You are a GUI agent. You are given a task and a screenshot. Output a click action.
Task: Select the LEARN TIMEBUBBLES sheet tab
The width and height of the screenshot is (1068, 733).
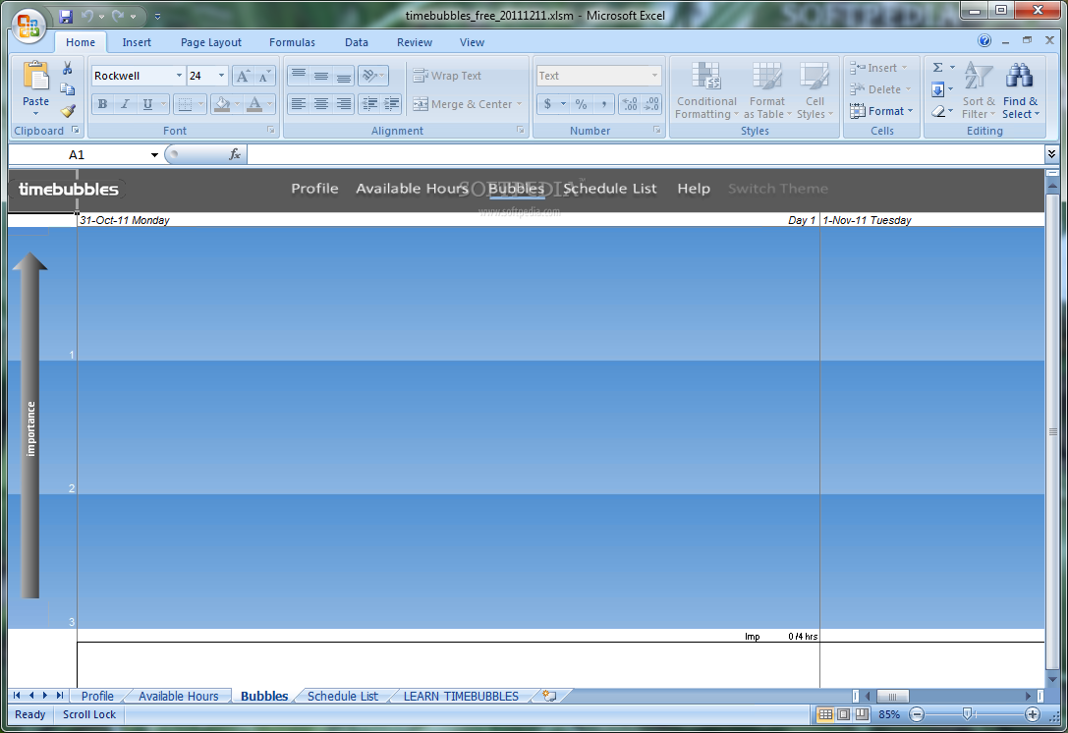(x=461, y=697)
